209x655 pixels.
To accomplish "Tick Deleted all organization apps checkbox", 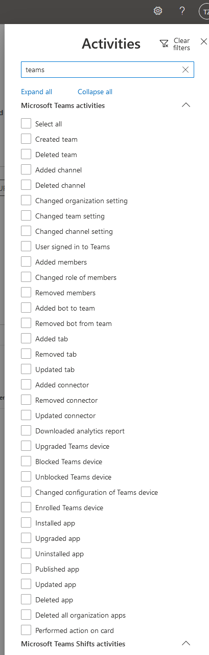I will click(26, 615).
